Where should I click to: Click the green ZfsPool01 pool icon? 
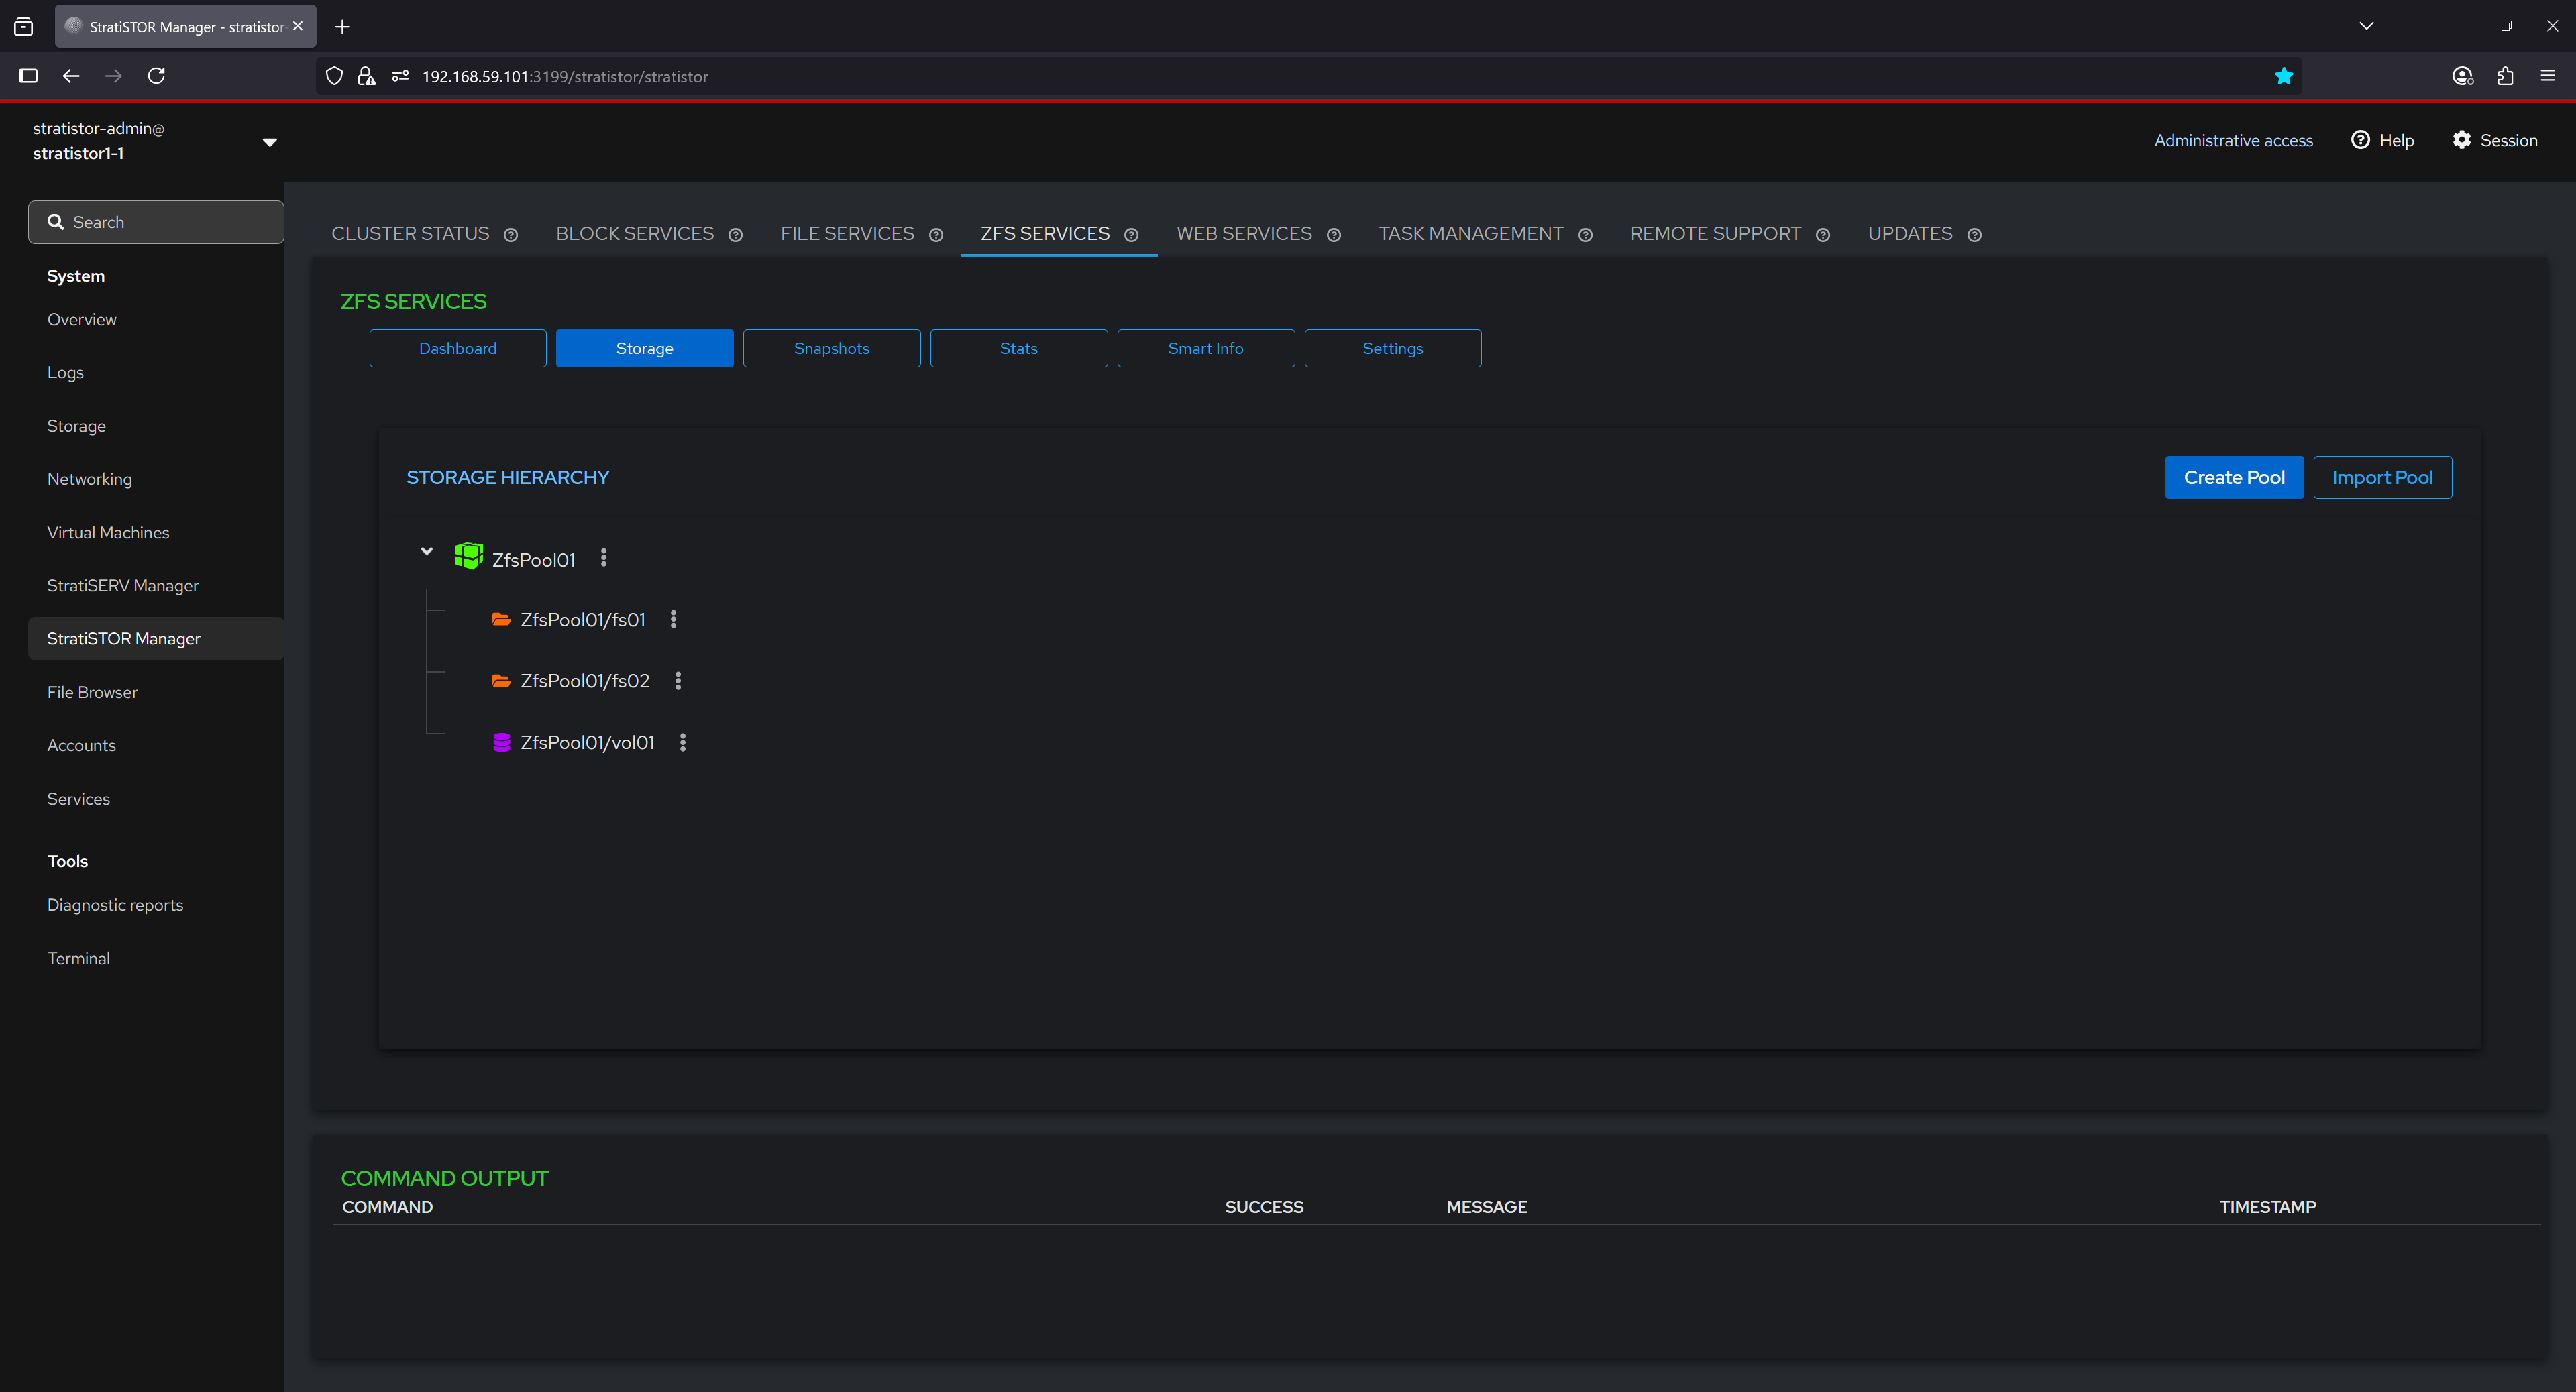point(468,557)
